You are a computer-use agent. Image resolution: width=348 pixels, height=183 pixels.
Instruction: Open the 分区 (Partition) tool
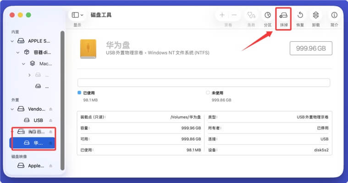coord(268,15)
